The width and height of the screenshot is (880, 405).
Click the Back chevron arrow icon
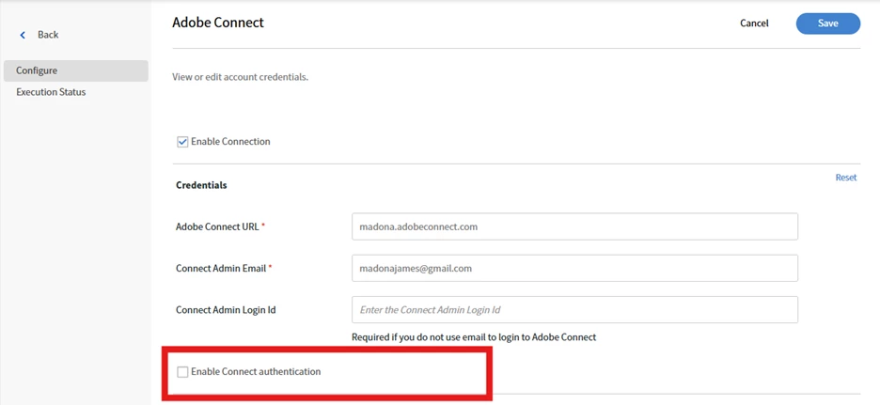click(x=23, y=35)
